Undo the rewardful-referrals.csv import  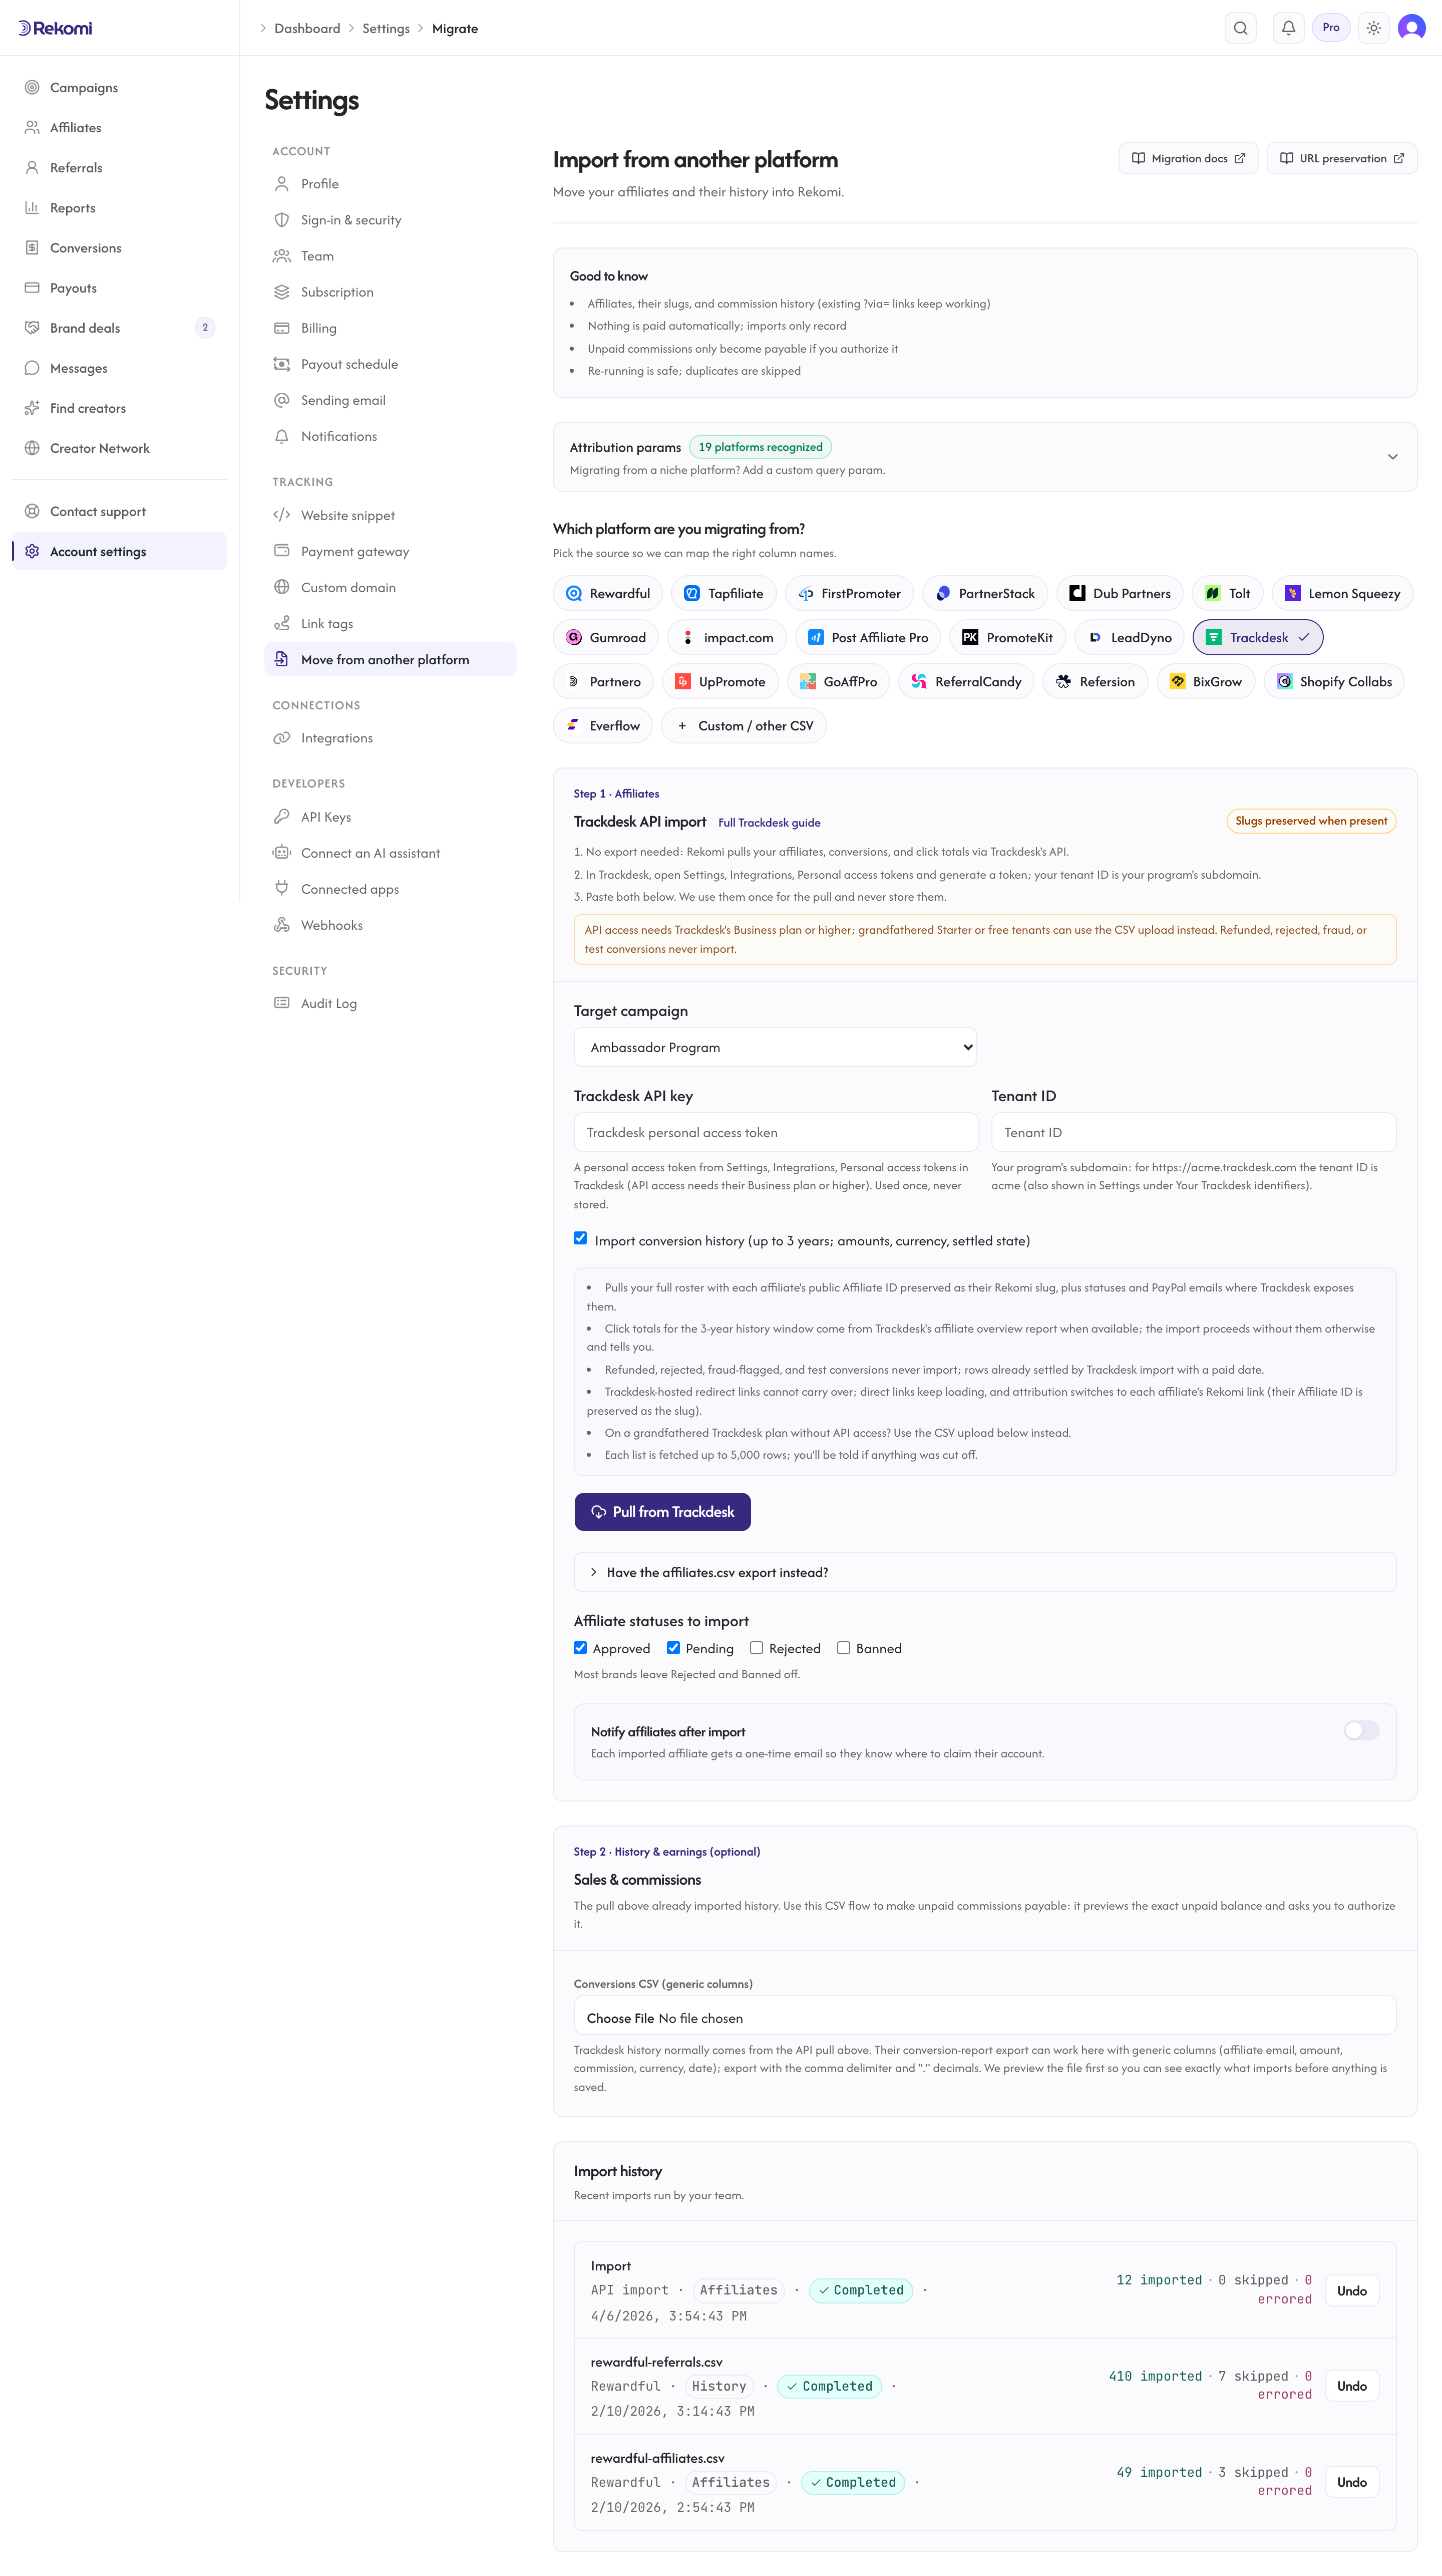click(1351, 2386)
